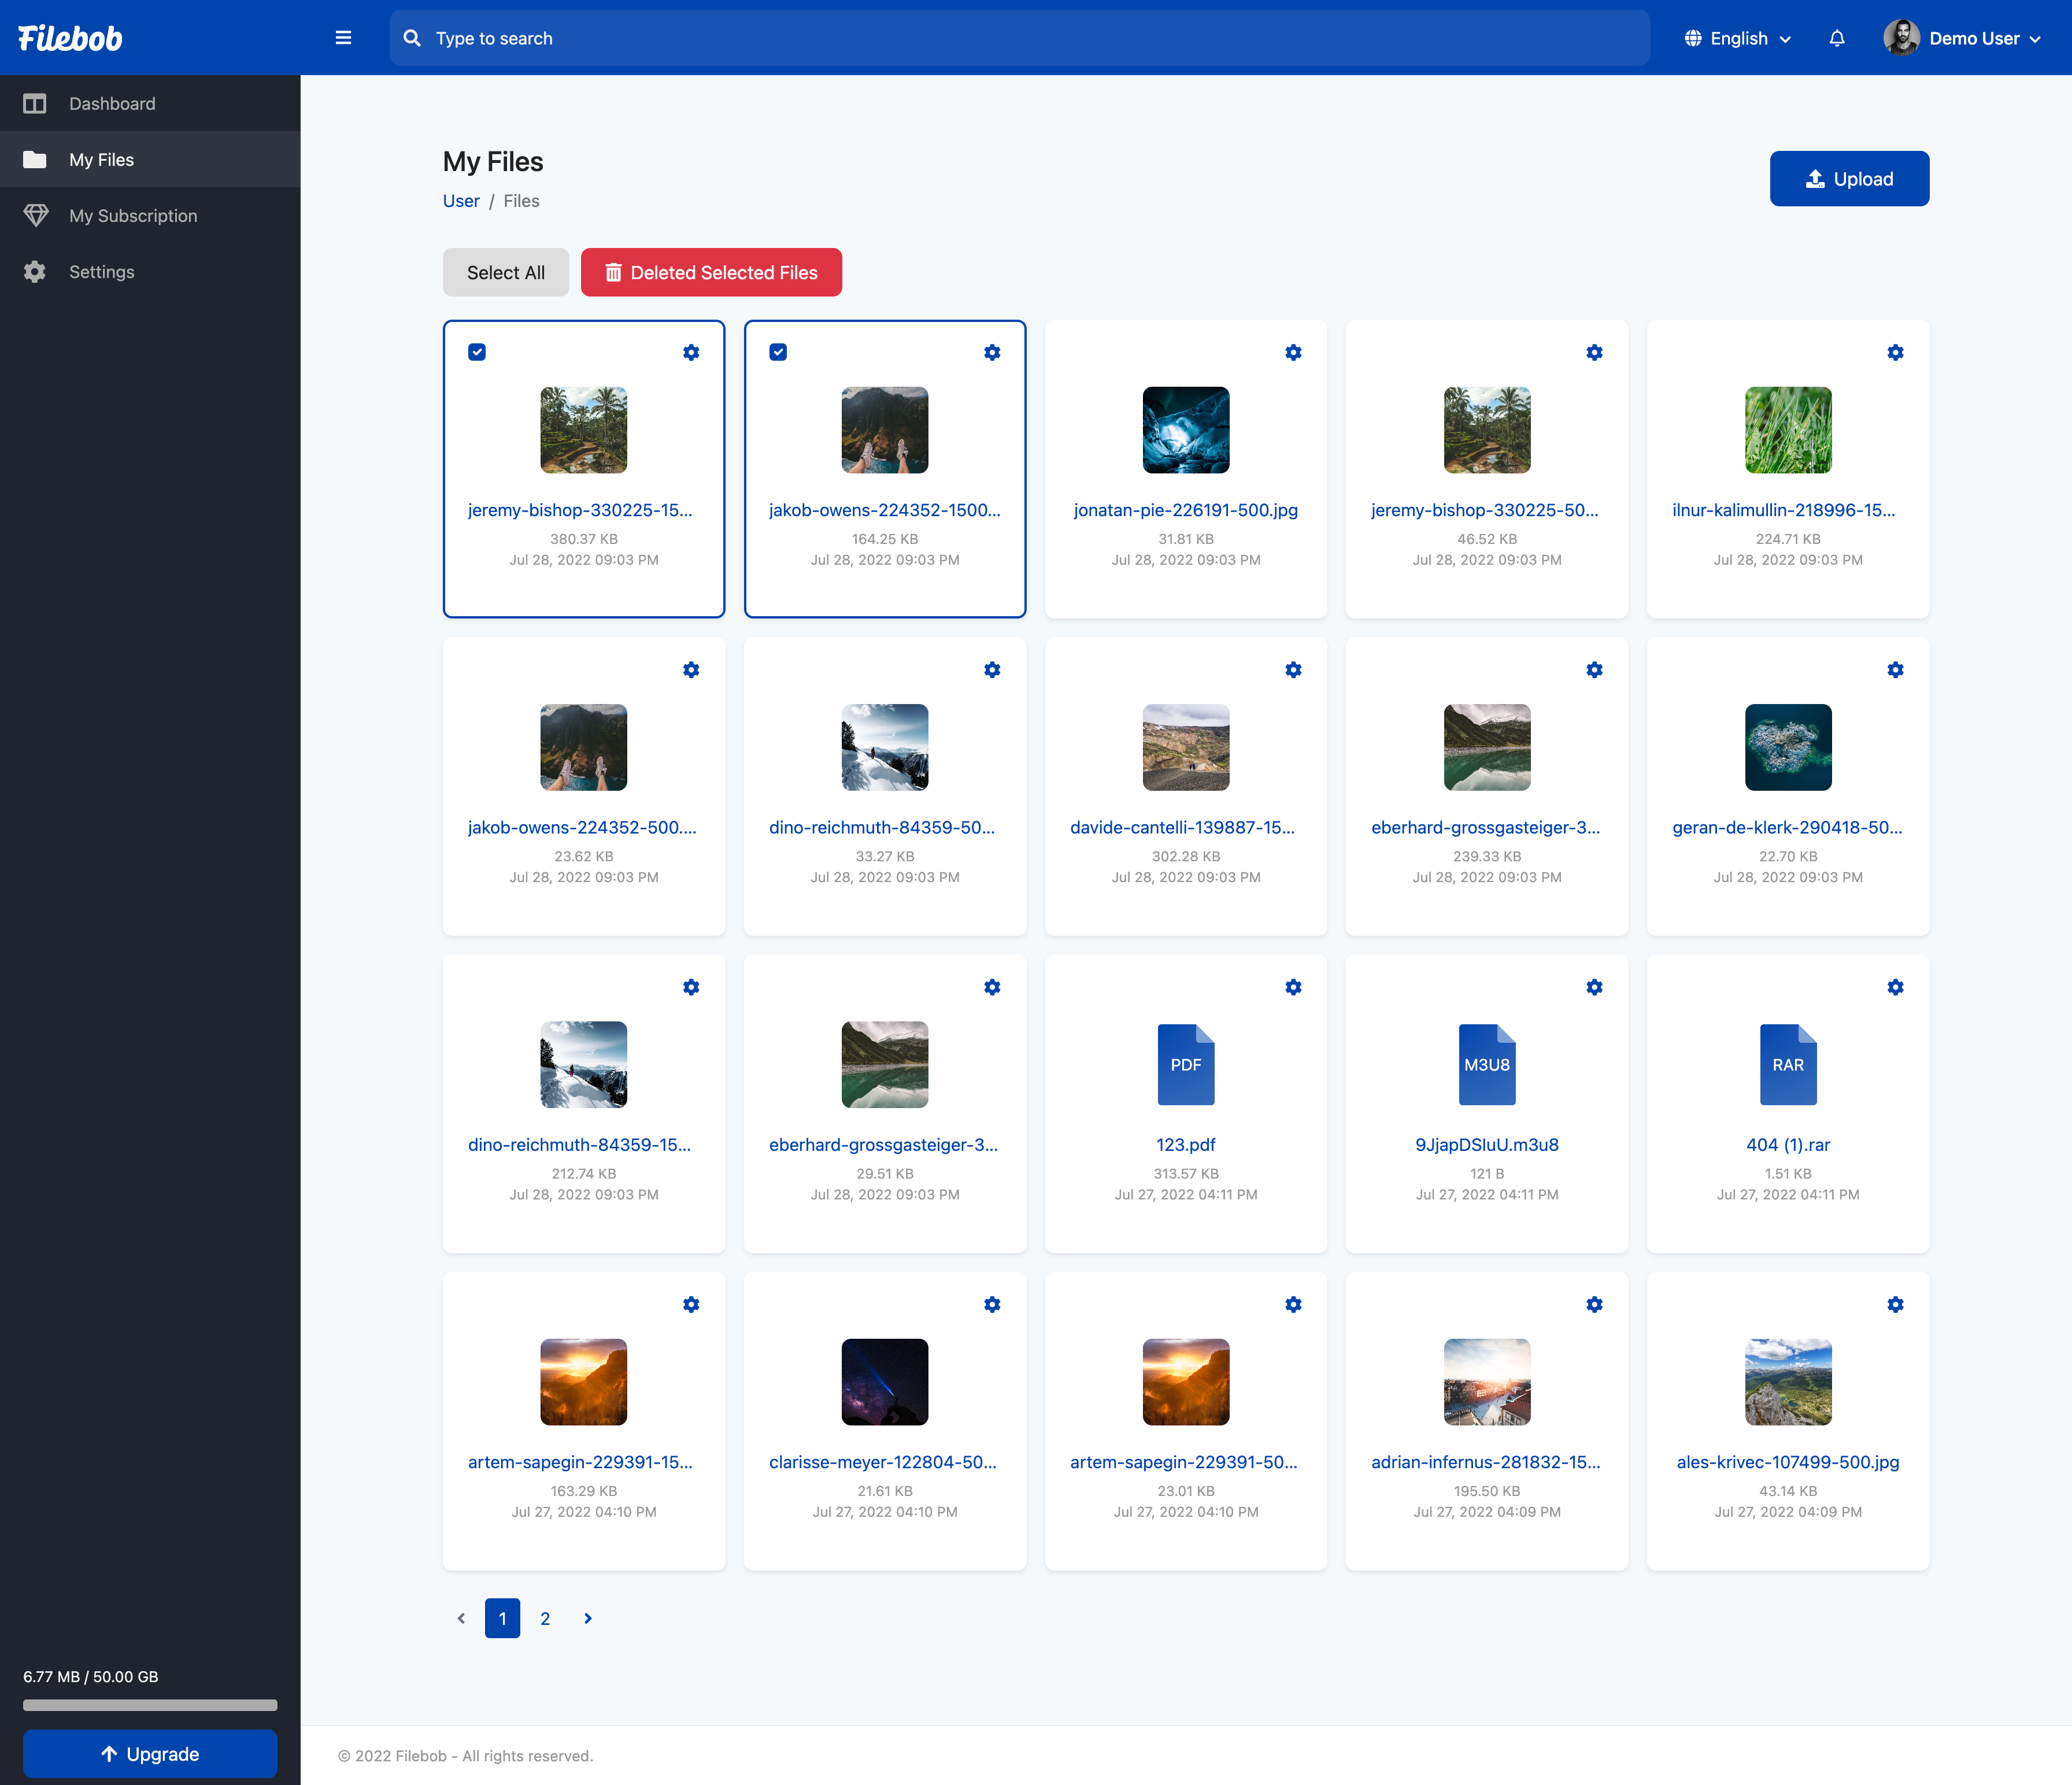The width and height of the screenshot is (2072, 1785).
Task: Click the hamburger menu toggle icon
Action: coord(343,38)
